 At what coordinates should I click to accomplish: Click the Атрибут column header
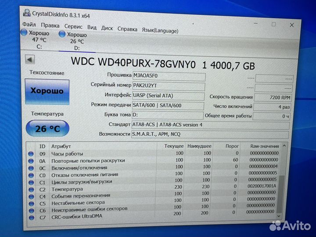coord(61,146)
